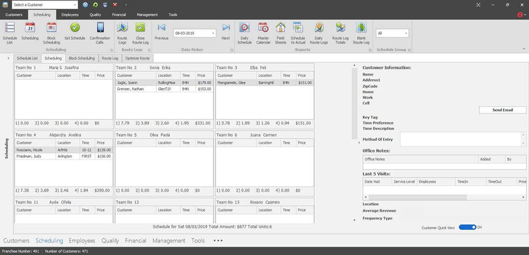Open the Schedule Group dropdown set to All

pos(405,33)
